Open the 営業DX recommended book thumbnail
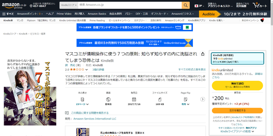 coord(83,132)
